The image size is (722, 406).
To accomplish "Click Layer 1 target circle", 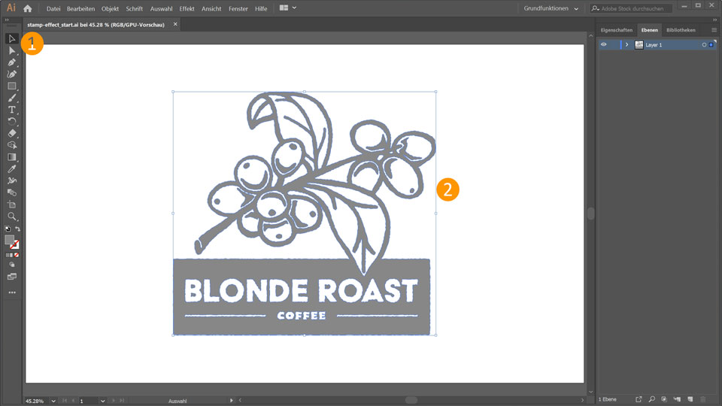I will pyautogui.click(x=704, y=44).
